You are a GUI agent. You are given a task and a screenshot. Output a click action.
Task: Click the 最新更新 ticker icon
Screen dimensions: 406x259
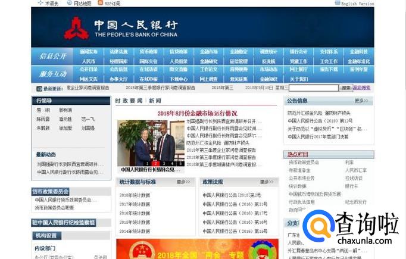39,89
